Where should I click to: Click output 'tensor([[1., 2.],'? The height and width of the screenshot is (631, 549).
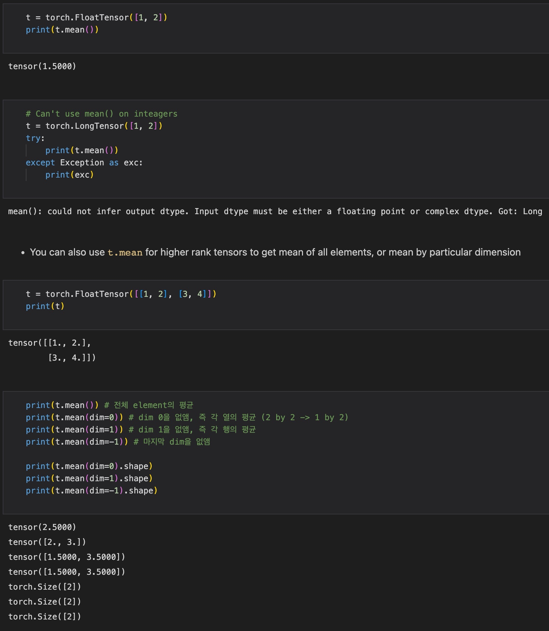(50, 343)
